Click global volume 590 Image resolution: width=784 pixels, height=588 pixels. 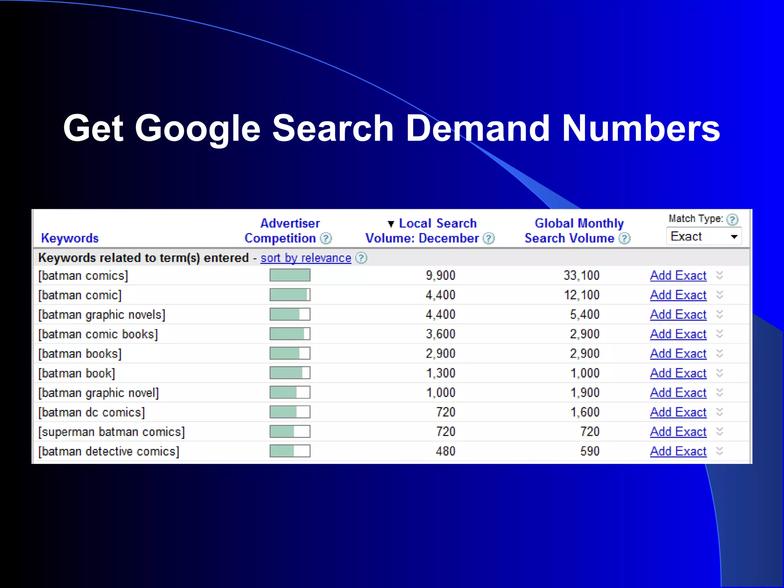click(x=590, y=451)
